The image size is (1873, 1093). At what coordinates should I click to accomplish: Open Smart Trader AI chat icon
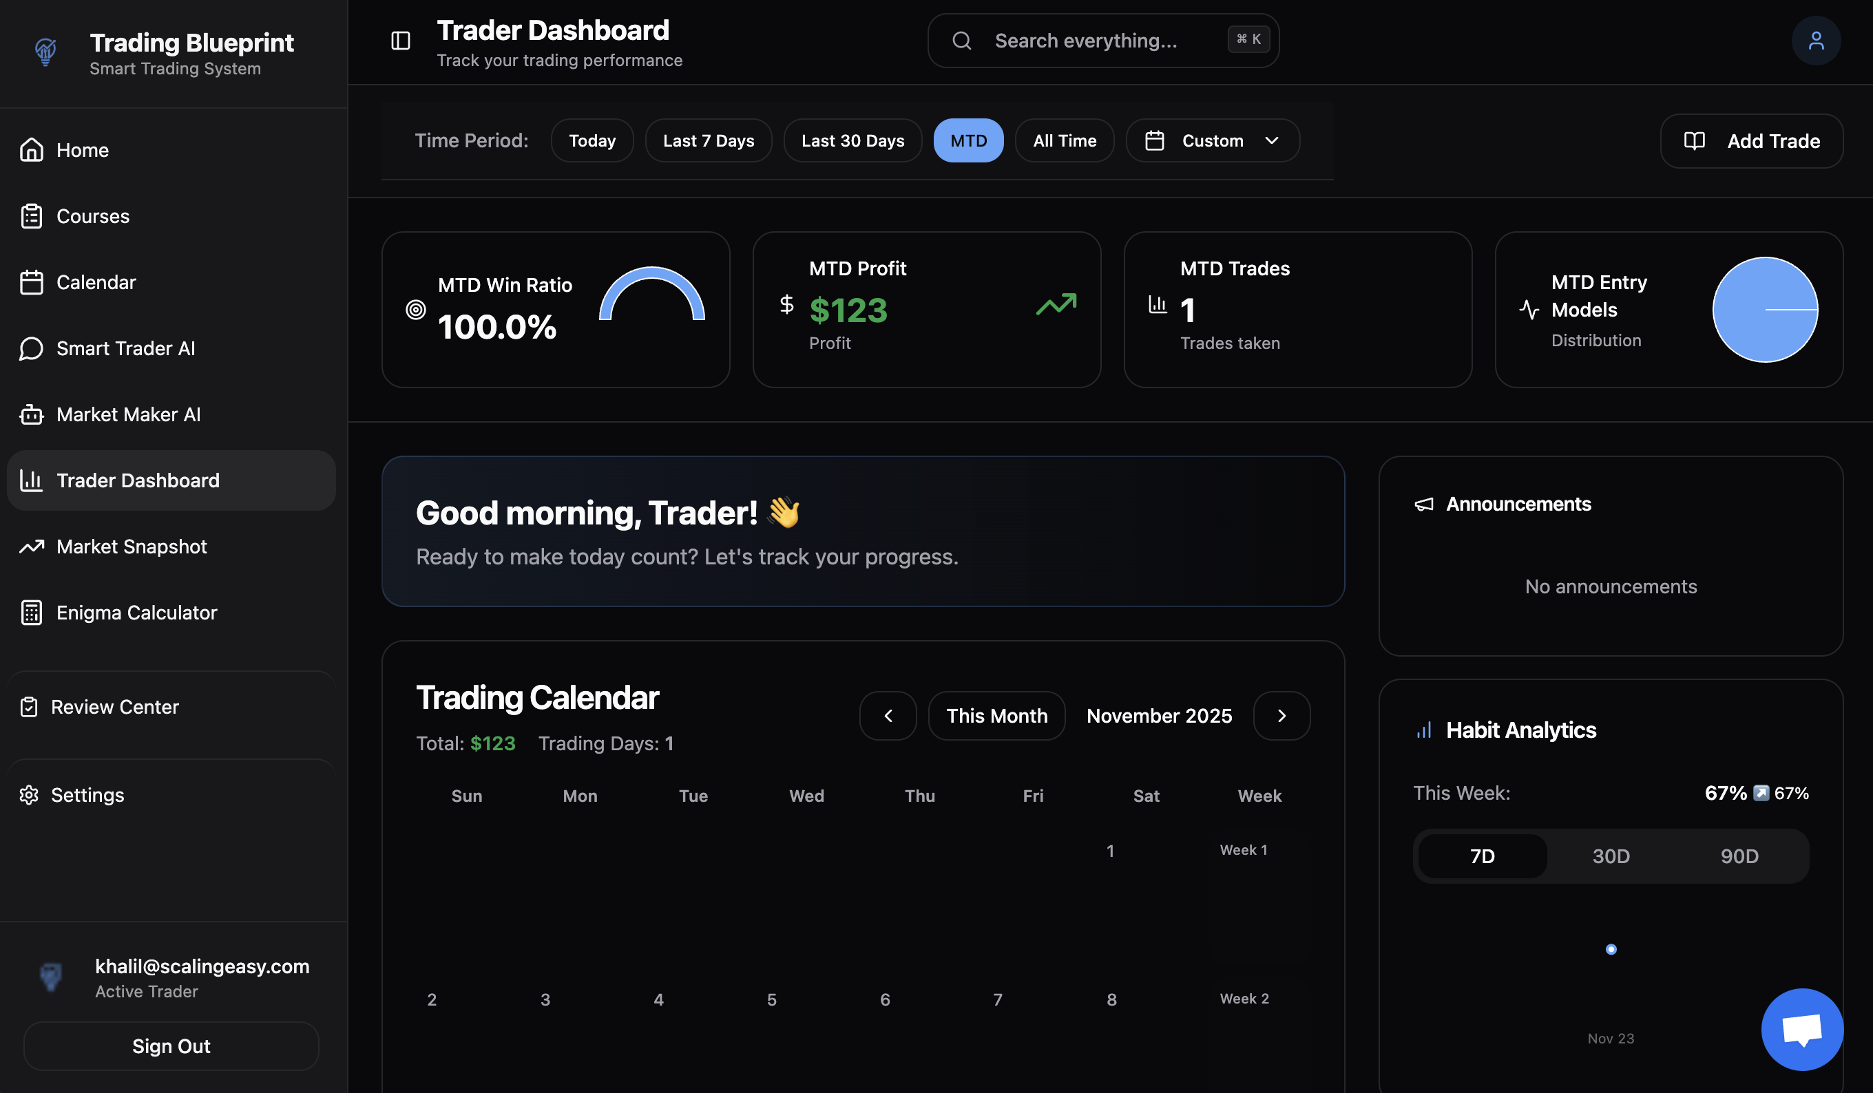coord(31,348)
